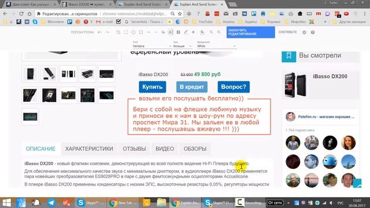
Task: Click the red-haired woman subscriber avatar
Action: (x=348, y=143)
